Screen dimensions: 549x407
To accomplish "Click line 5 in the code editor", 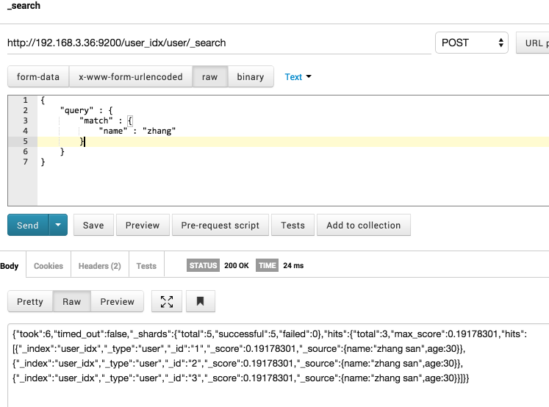I will 293,141.
